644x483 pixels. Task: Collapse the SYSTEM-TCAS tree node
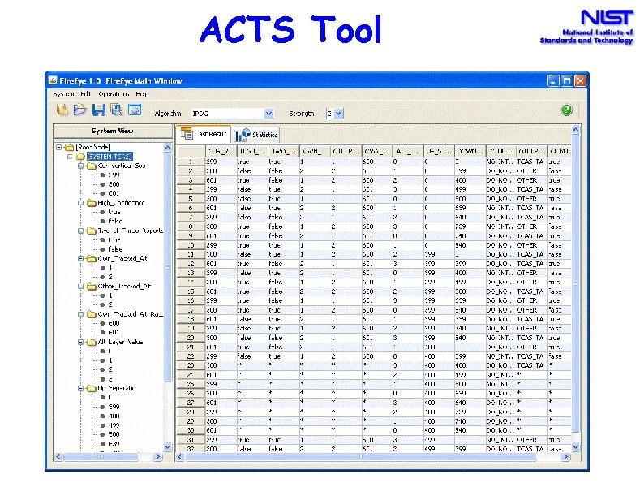click(x=70, y=157)
